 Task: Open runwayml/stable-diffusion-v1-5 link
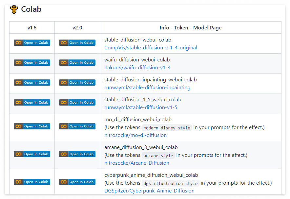click(141, 108)
